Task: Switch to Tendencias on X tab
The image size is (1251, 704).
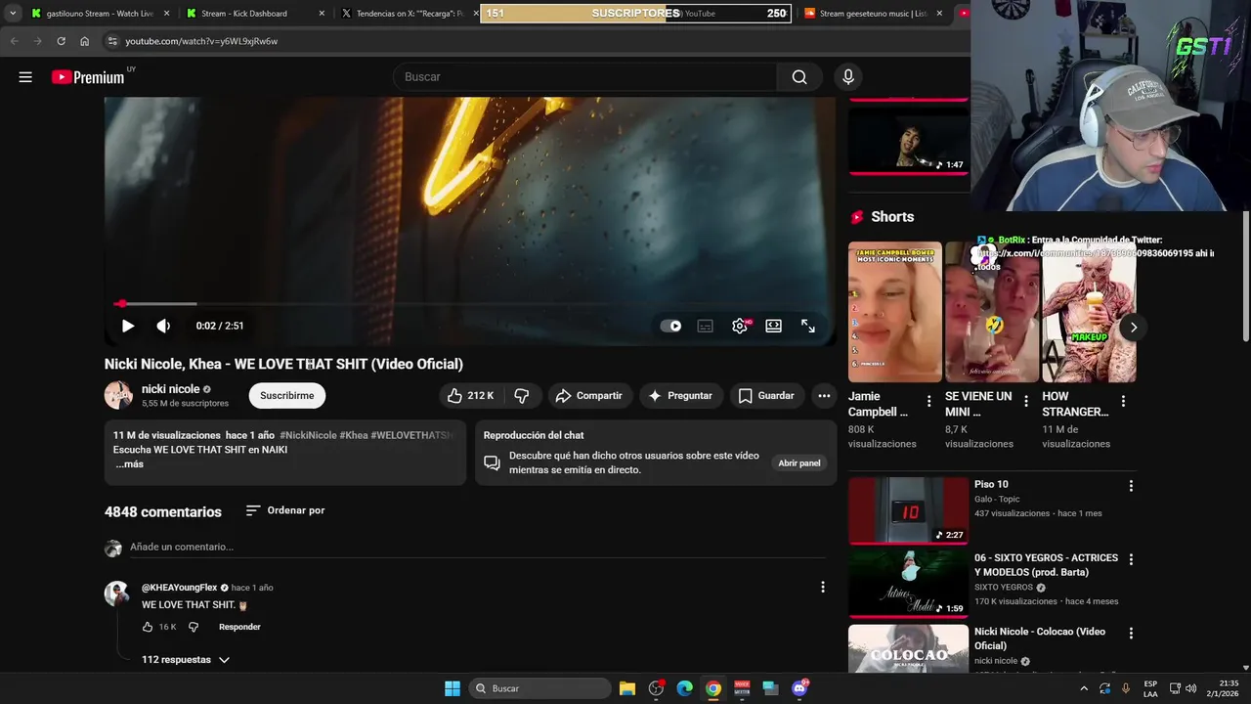Action: point(409,14)
